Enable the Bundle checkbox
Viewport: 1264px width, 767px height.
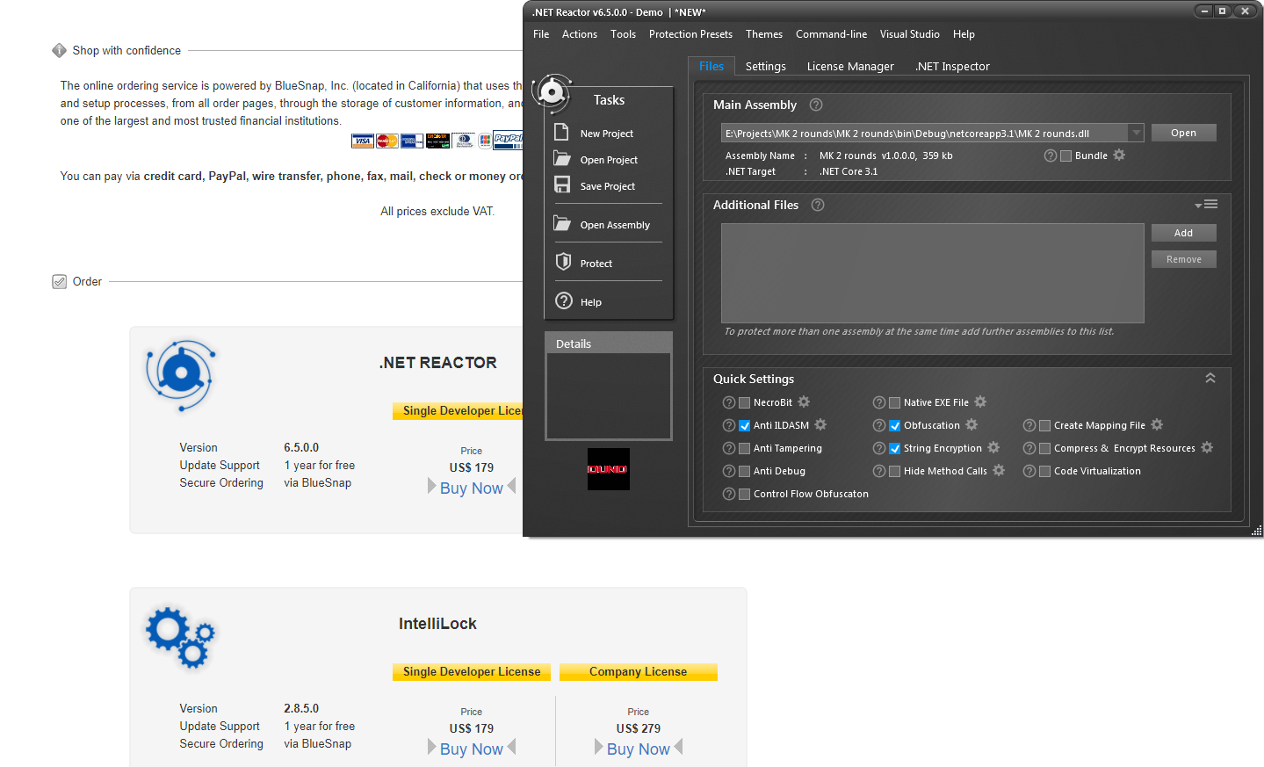(x=1066, y=156)
